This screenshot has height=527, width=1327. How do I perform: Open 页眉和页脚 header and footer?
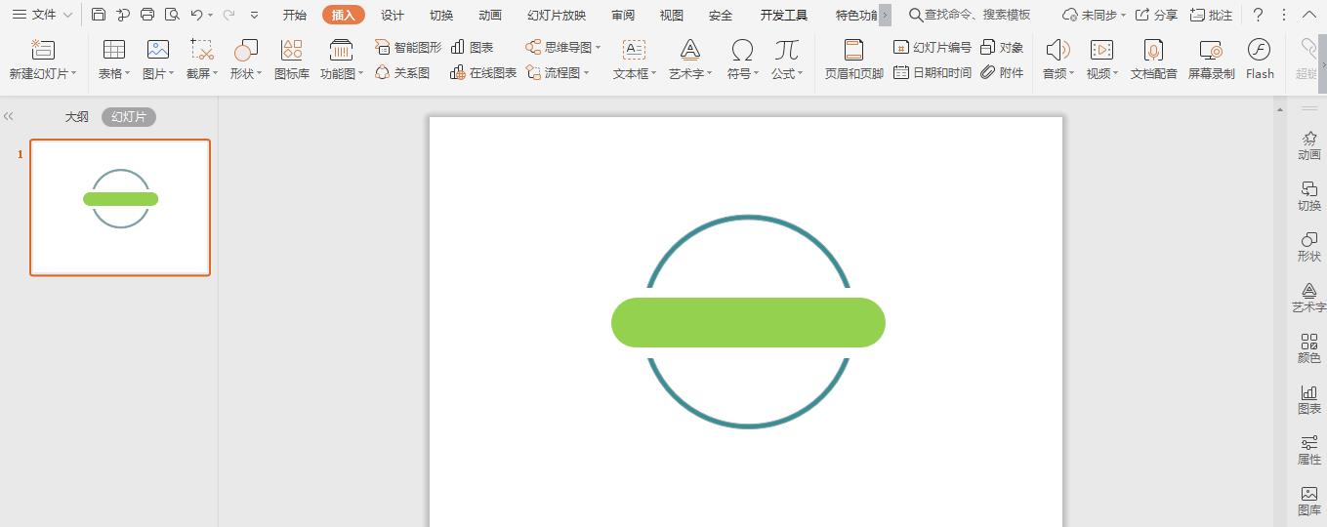(853, 60)
